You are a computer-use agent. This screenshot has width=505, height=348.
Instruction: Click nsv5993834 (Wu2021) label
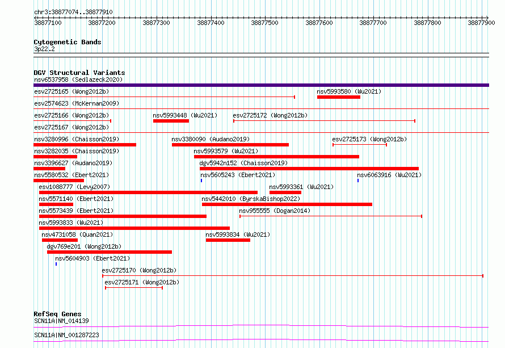(x=238, y=234)
